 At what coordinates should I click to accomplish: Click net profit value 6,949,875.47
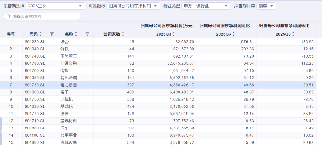point(182,135)
